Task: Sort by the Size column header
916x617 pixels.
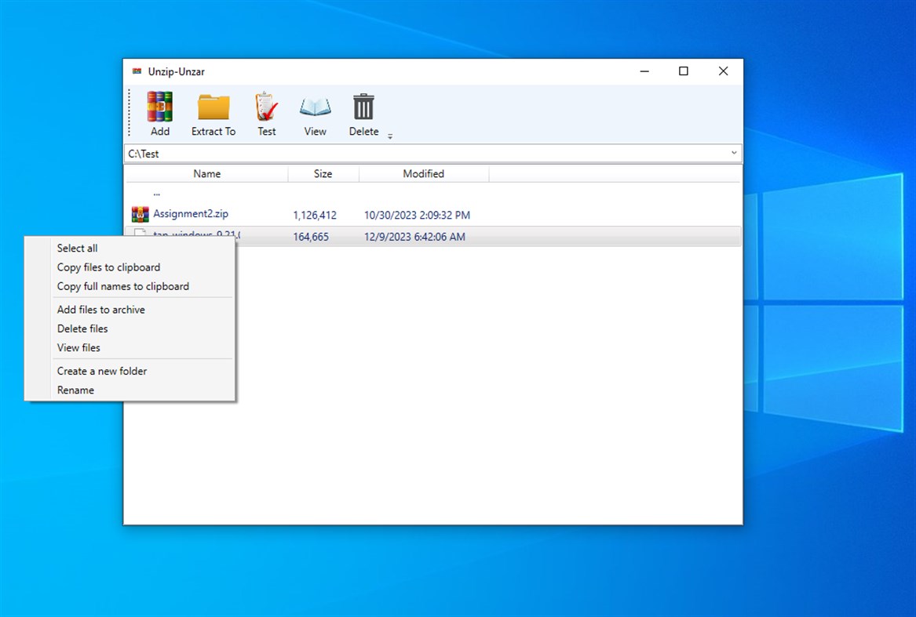Action: click(323, 174)
